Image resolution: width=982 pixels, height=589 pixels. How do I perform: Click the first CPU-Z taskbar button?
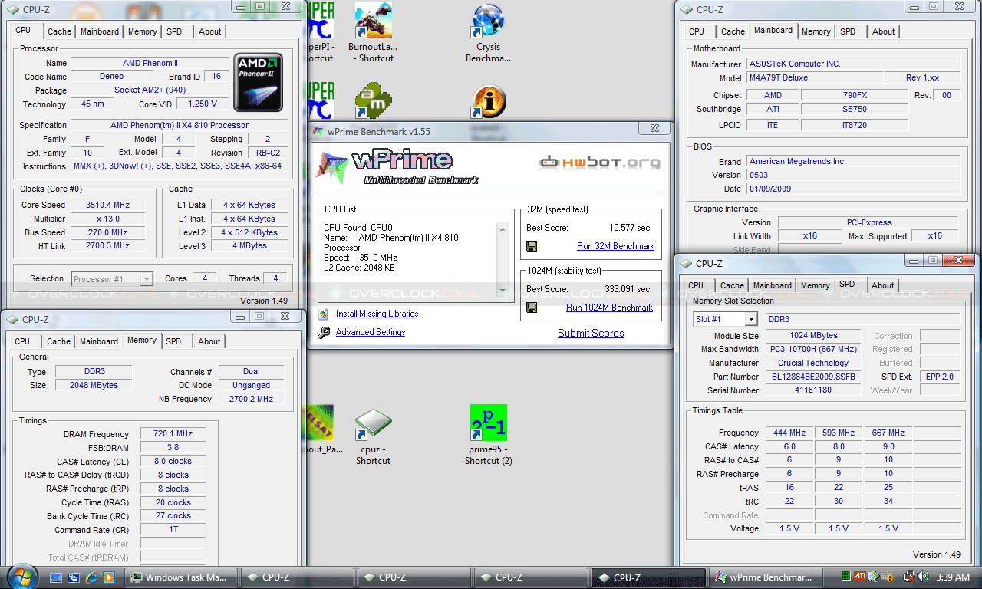point(298,577)
